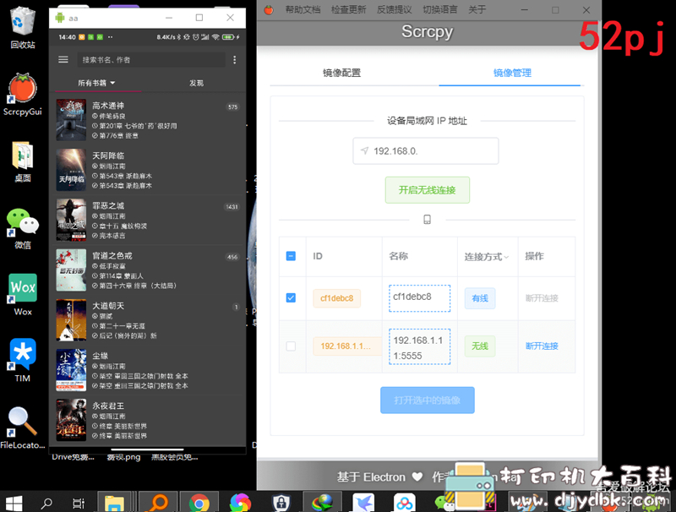Screen dimensions: 676x512
Task: Uncheck the cf1debc8 device checkbox
Action: 291,297
